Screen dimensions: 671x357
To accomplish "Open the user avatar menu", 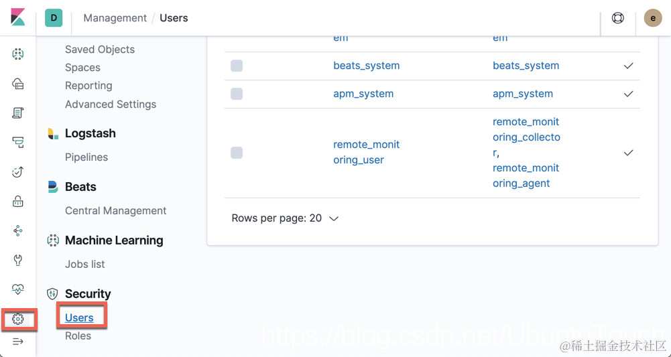I will (x=652, y=18).
